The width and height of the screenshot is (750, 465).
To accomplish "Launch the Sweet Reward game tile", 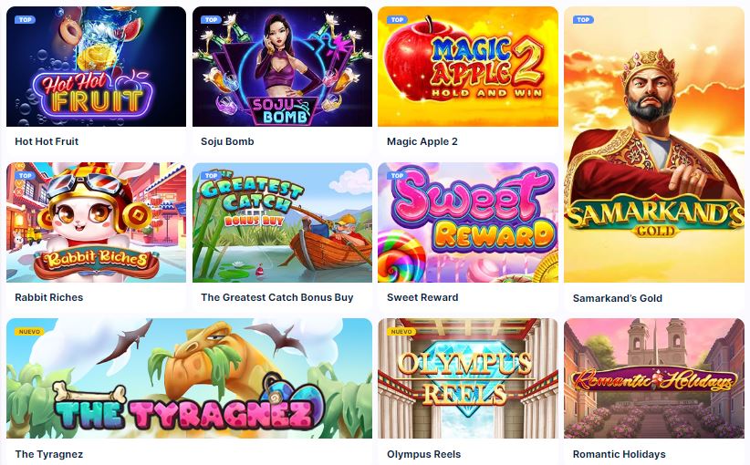I will pos(468,222).
